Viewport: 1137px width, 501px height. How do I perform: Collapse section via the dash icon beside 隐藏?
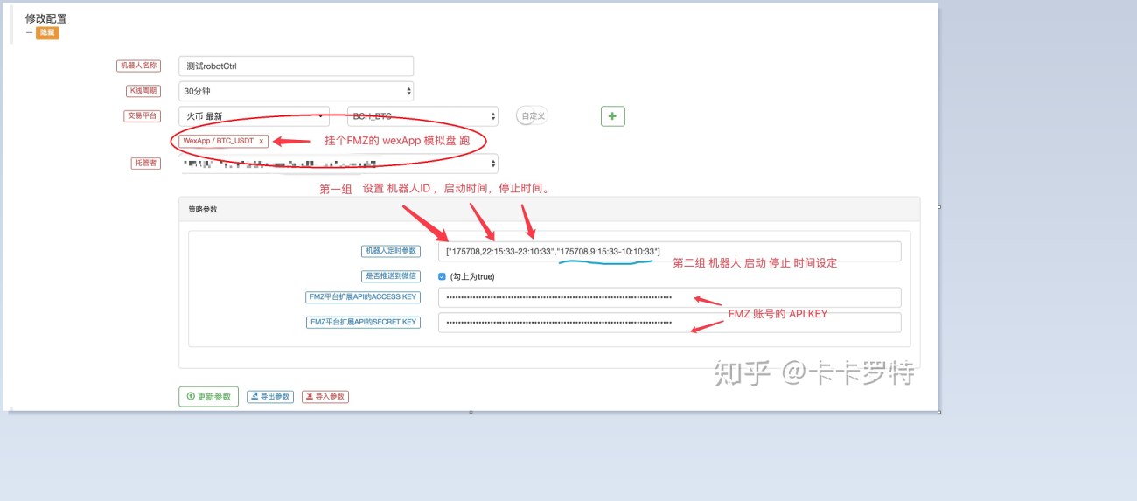[x=29, y=32]
